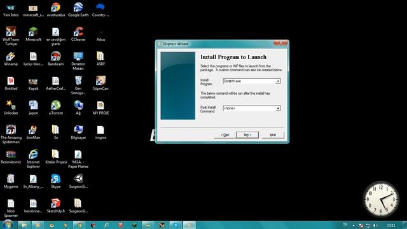Click the İptal cancel button

(273, 135)
